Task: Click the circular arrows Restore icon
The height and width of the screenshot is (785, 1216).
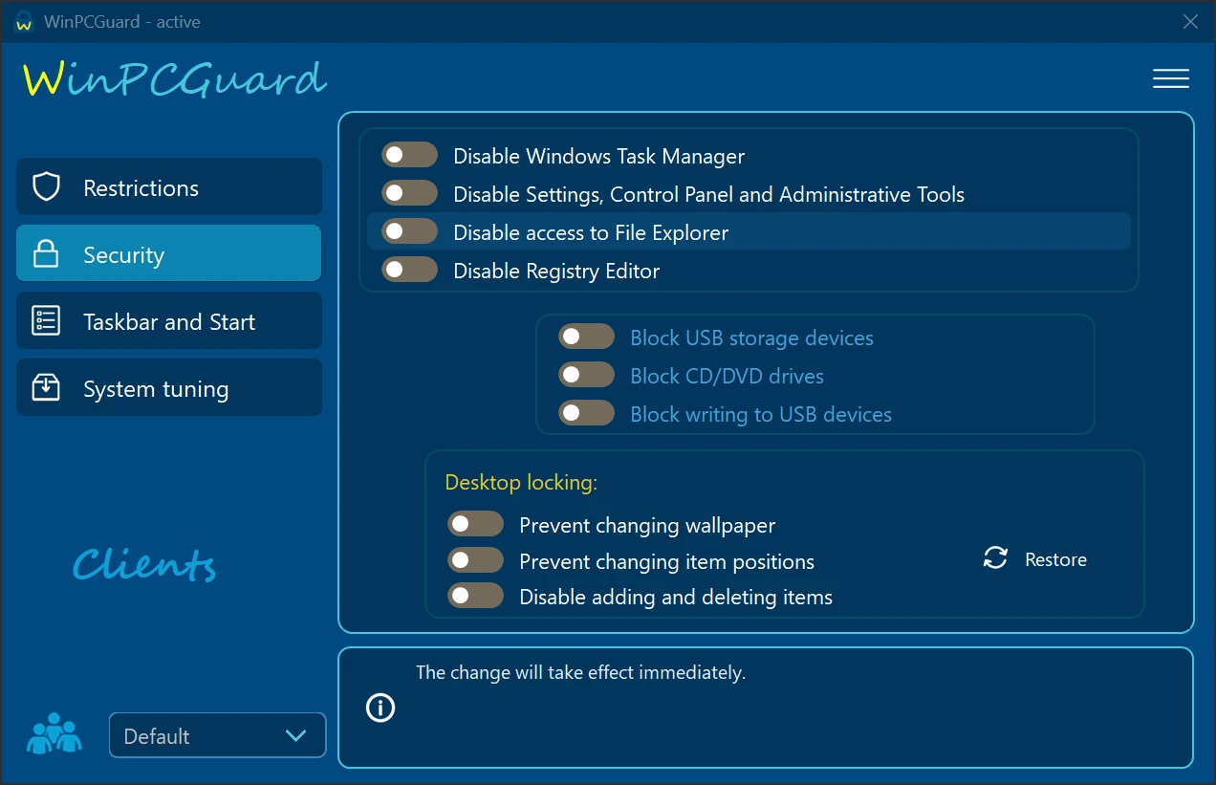Action: coord(995,558)
